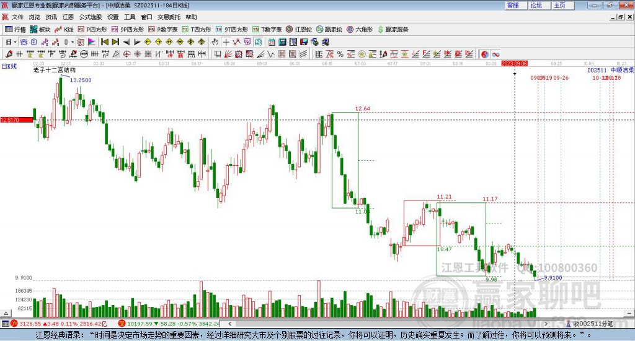Open the 工具 menu

130,17
